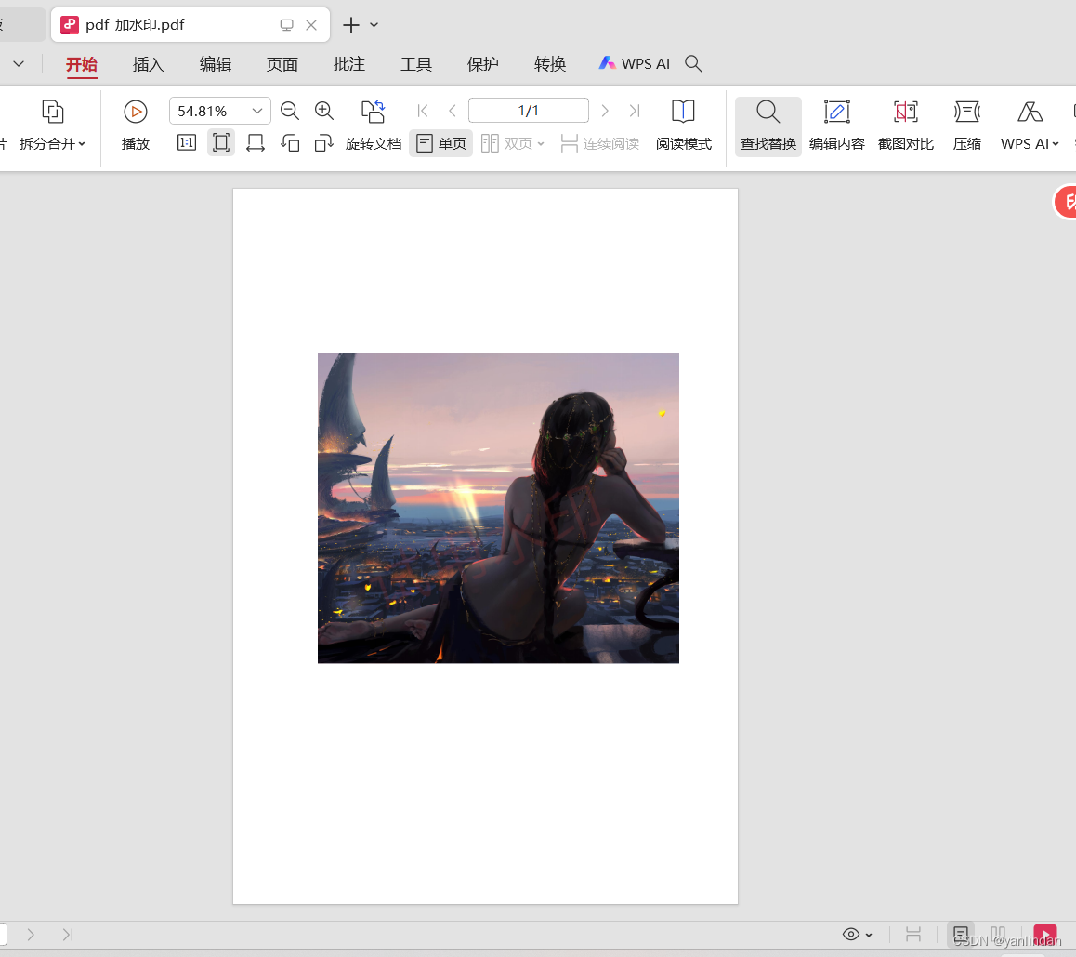Rotate page counterclockwise
1076x957 pixels.
point(290,143)
